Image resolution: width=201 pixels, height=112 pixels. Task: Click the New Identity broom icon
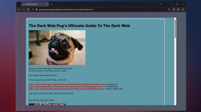tap(178, 9)
